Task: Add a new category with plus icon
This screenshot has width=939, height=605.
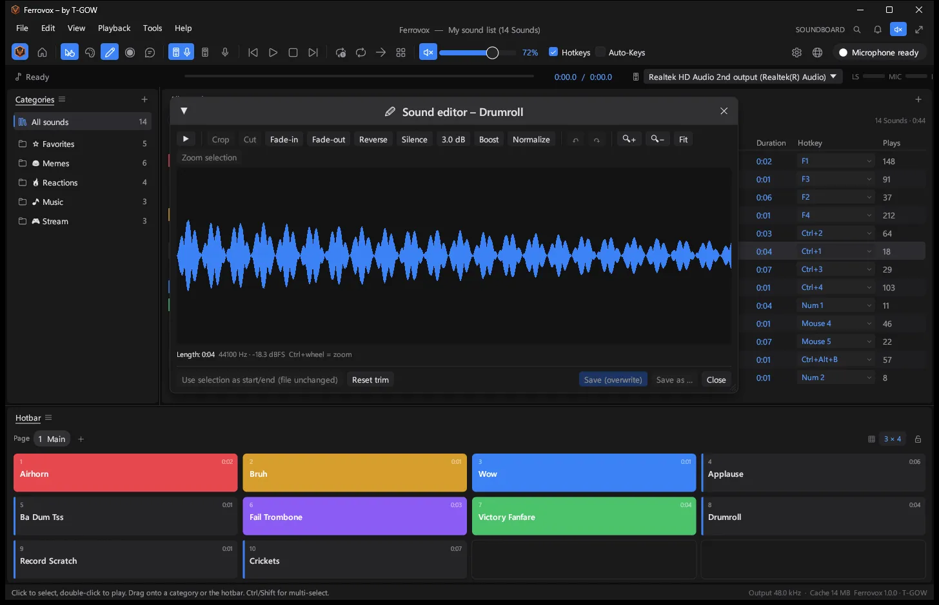Action: (x=144, y=99)
